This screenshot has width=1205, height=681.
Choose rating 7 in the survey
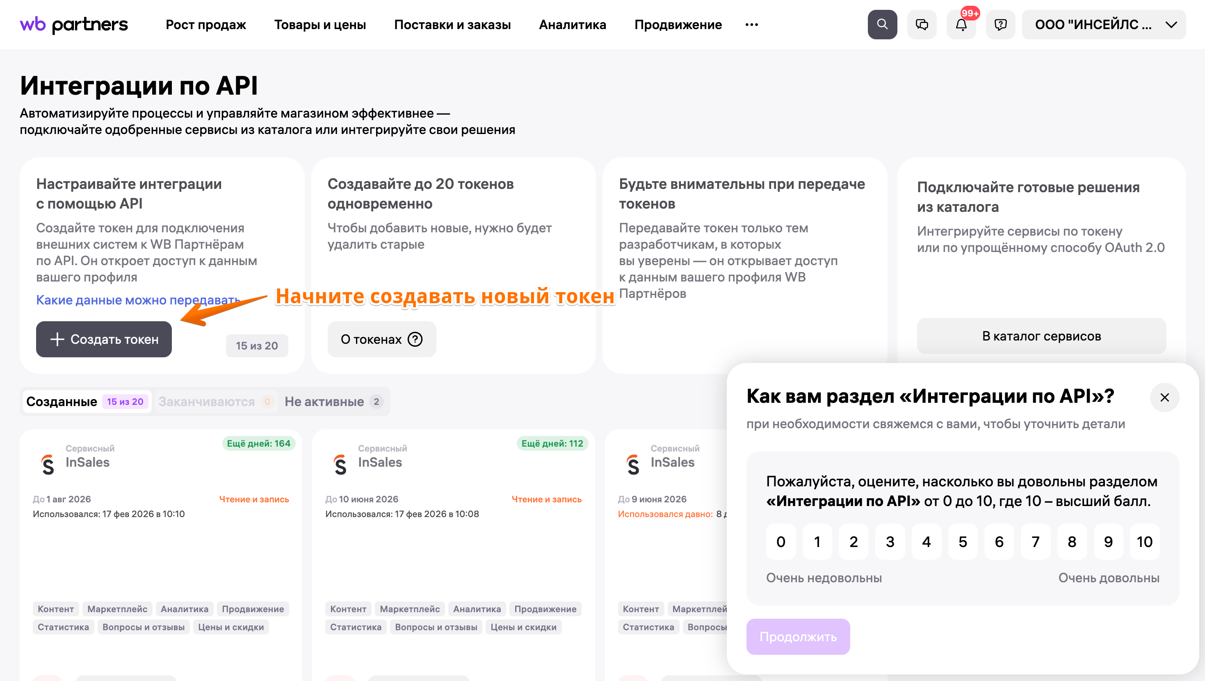coord(1035,542)
